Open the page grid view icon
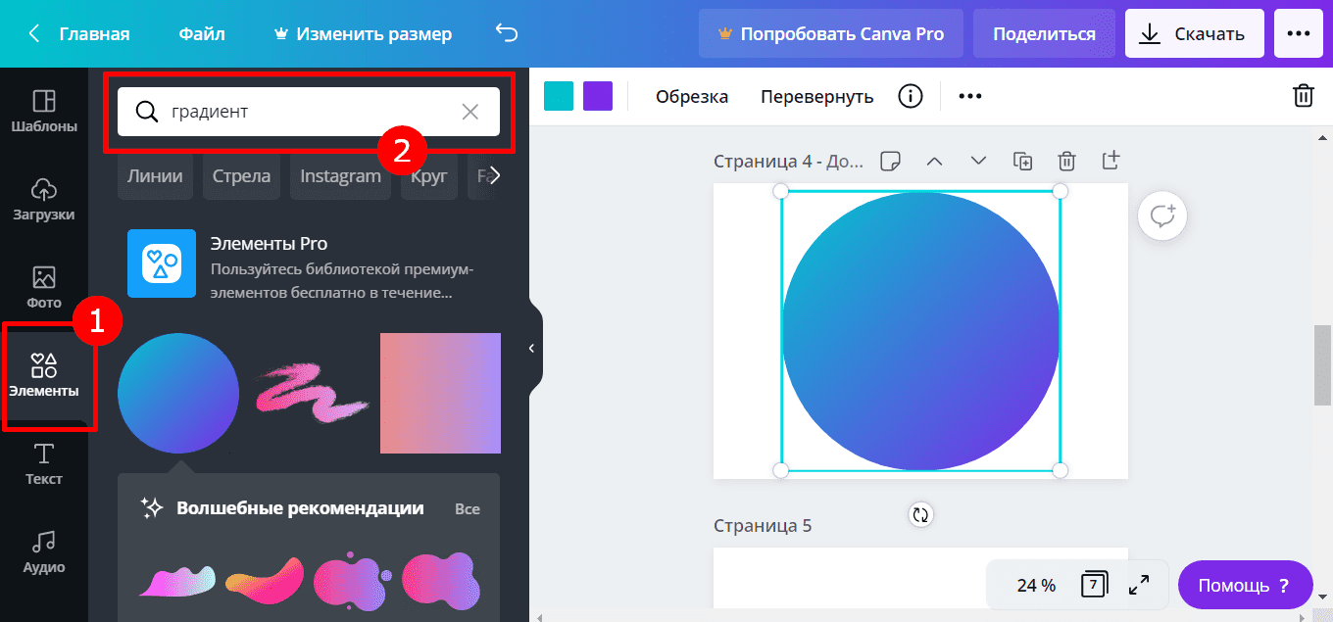Viewport: 1333px width, 622px height. click(1094, 586)
